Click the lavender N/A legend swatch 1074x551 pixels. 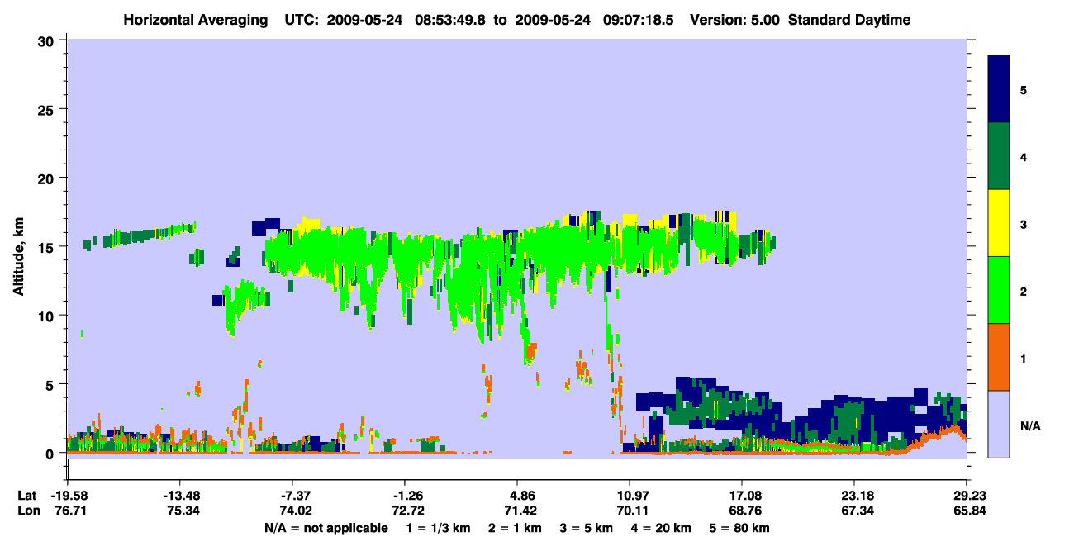(999, 424)
